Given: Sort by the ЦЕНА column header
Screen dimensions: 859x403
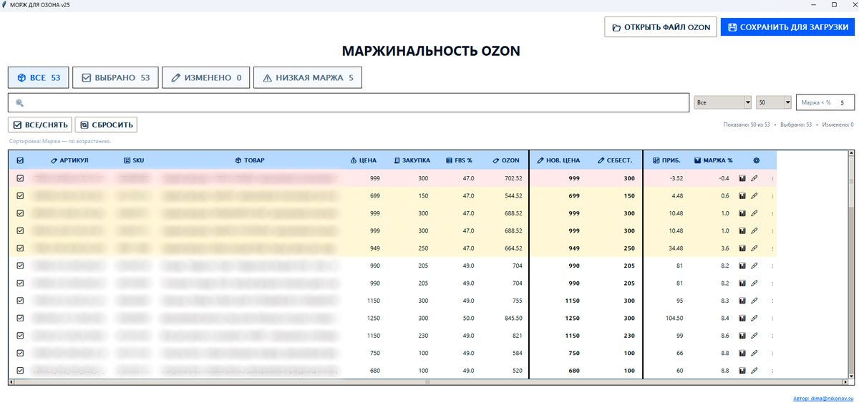Looking at the screenshot, I should [364, 160].
